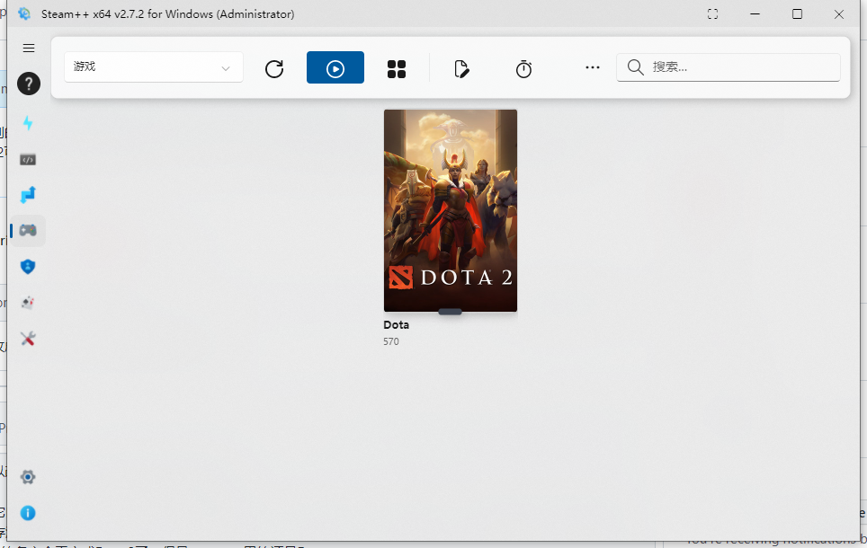This screenshot has width=867, height=548.
Task: Open the crossed tools toolbox page
Action: pos(28,339)
